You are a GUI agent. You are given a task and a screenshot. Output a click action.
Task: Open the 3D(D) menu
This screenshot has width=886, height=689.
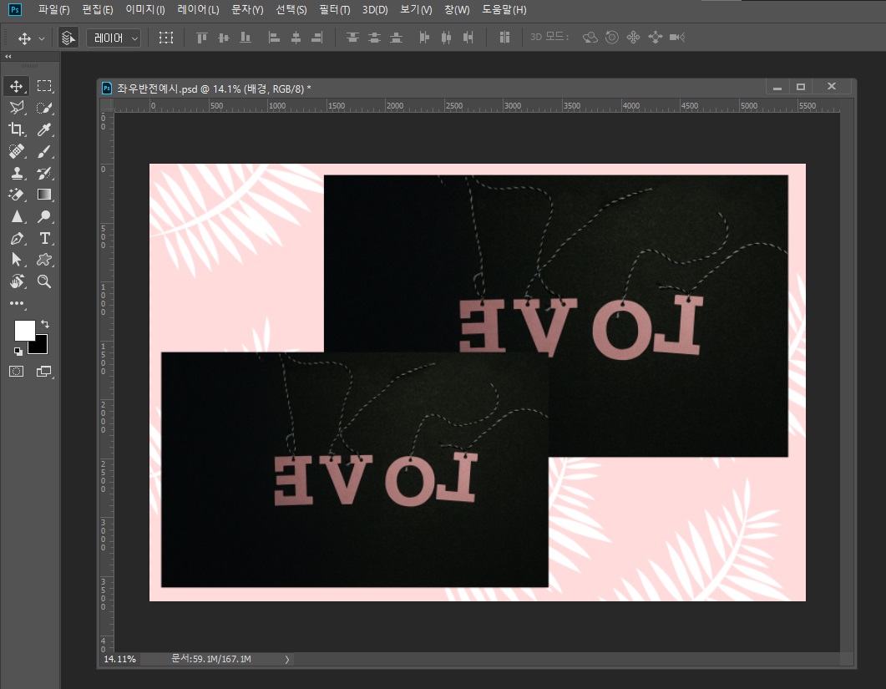coord(375,10)
